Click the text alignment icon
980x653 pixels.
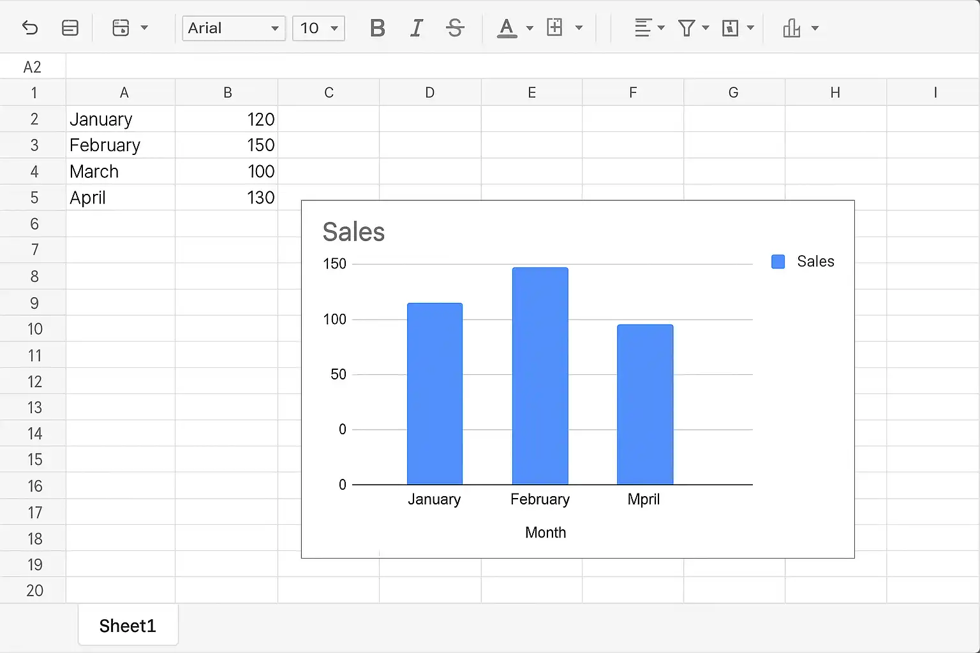[642, 28]
